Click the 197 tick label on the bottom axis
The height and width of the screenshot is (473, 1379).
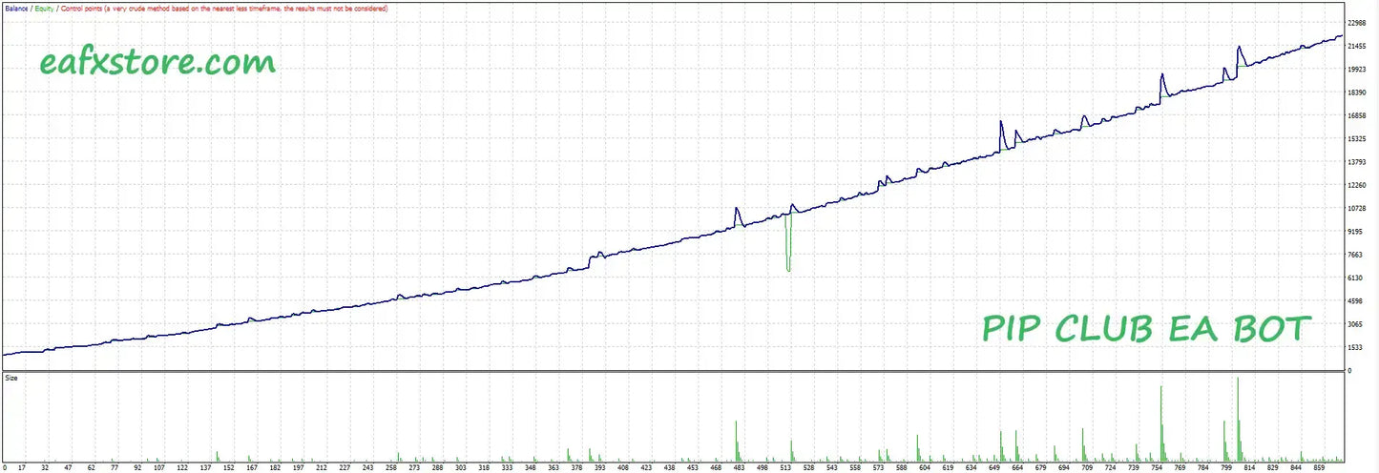pyautogui.click(x=299, y=468)
